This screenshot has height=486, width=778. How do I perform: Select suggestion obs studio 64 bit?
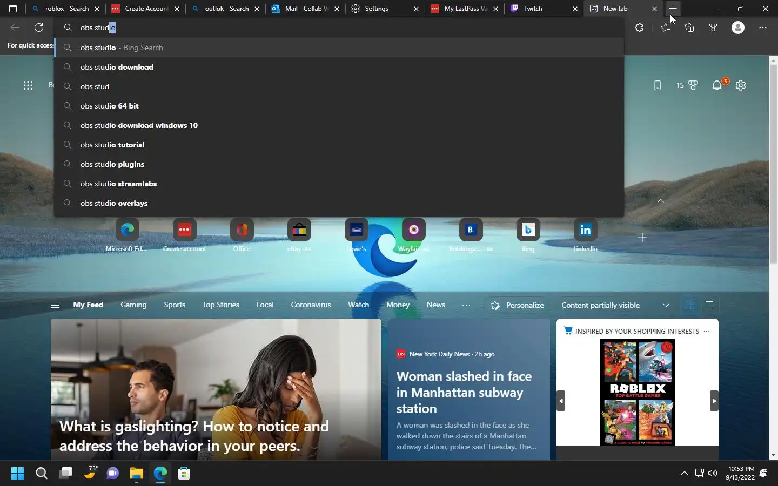pyautogui.click(x=339, y=106)
